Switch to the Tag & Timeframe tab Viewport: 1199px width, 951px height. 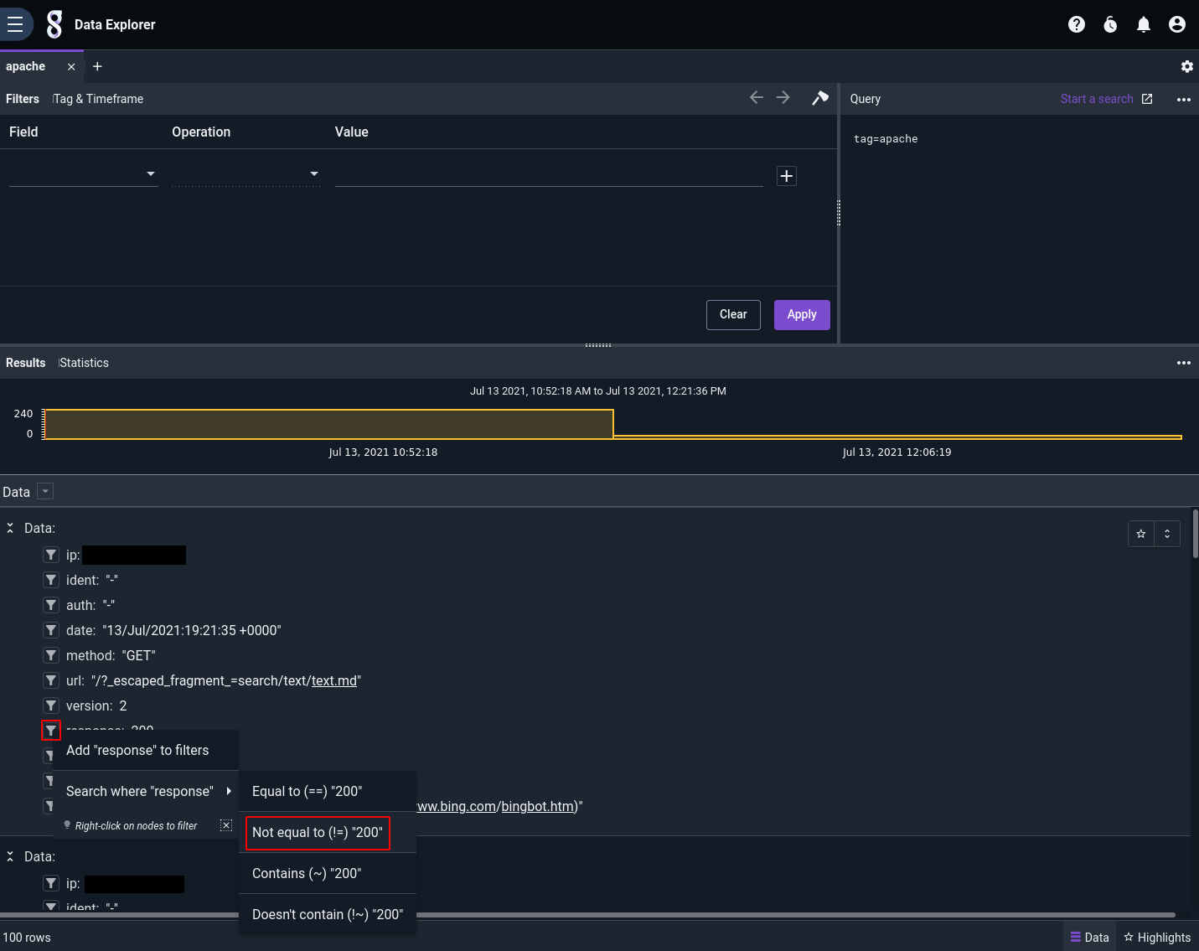tap(98, 99)
